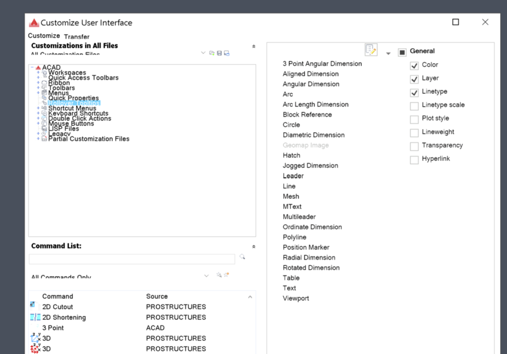507x354 pixels.
Task: Click the Edit Object Type List icon
Action: pyautogui.click(x=371, y=50)
